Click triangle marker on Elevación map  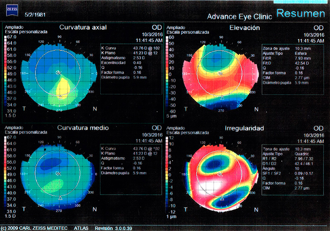pos(222,98)
